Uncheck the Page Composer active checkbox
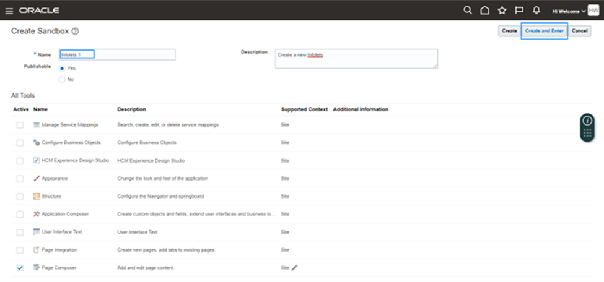The image size is (604, 282). (20, 268)
